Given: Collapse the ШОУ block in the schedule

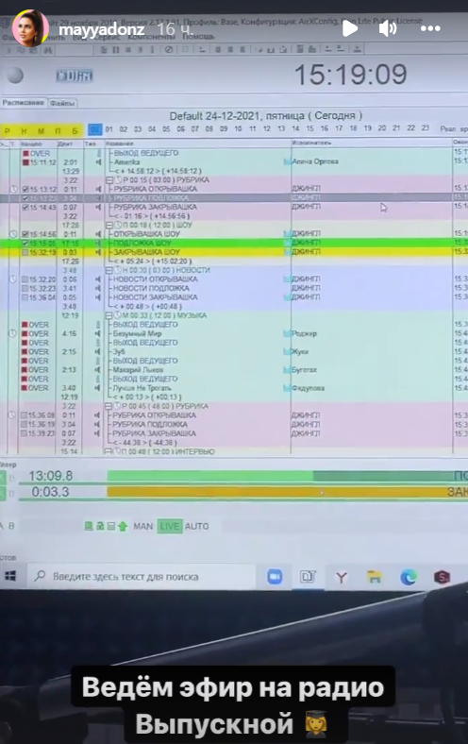Looking at the screenshot, I should (109, 225).
